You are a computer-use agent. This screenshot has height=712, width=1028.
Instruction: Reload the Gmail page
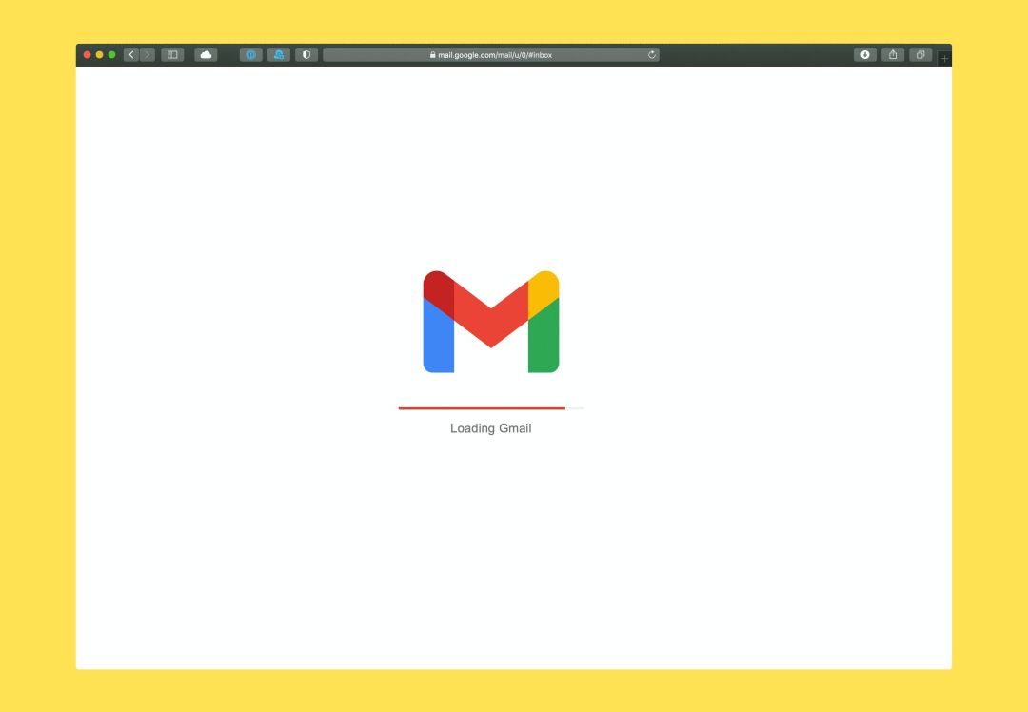coord(652,55)
